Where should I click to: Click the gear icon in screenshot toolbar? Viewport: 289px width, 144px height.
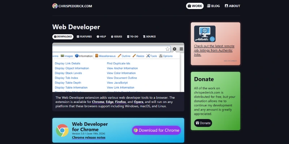point(174,49)
